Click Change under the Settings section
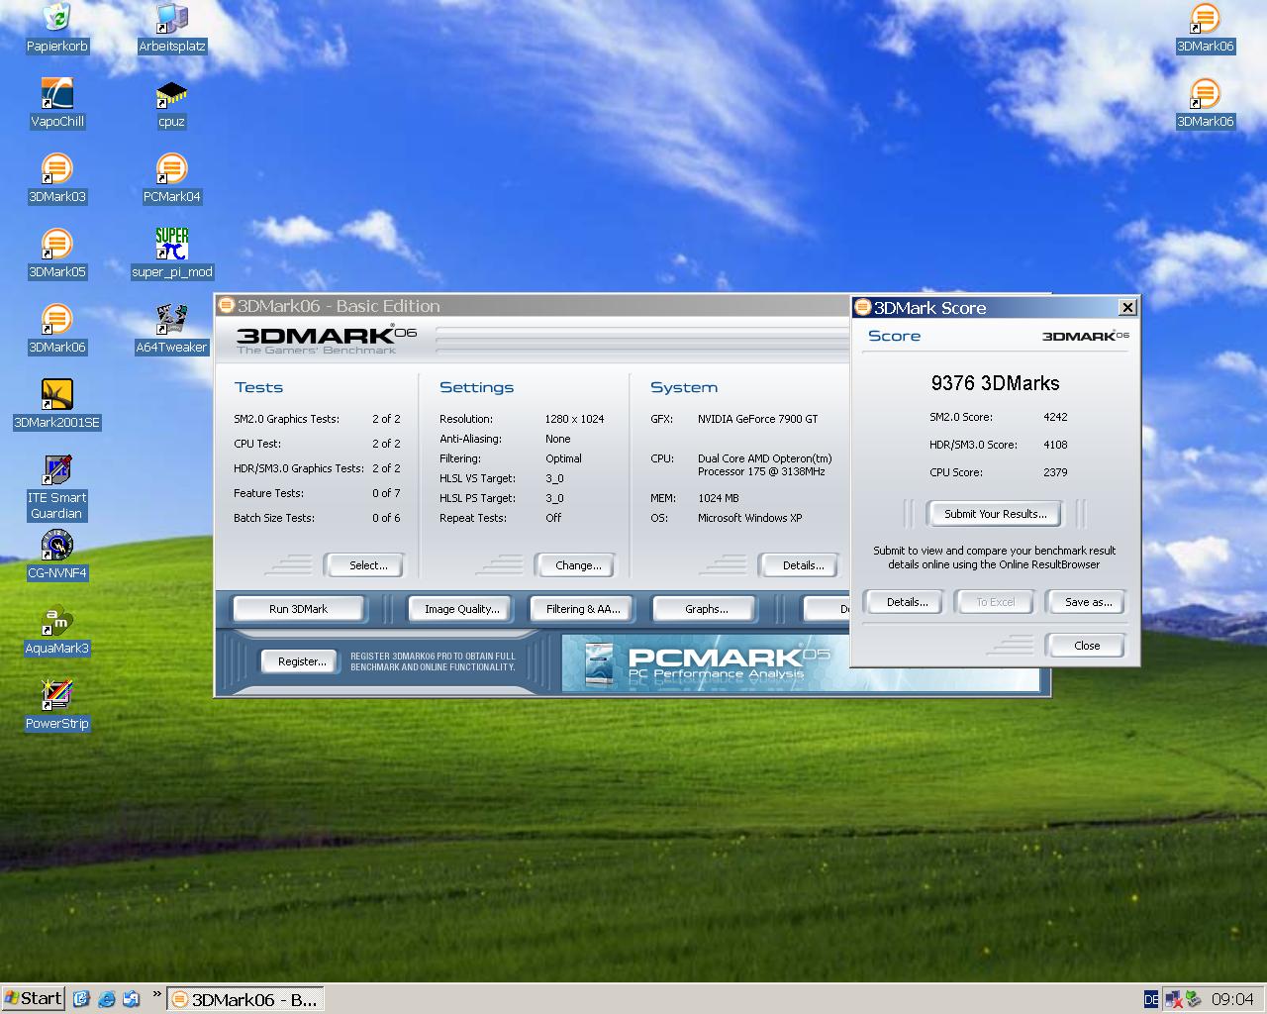Viewport: 1267px width, 1014px height. 578,565
